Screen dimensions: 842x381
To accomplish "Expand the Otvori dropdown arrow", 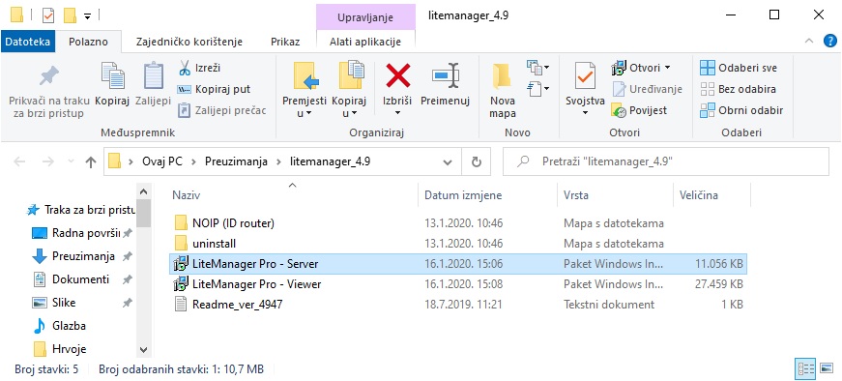I will pyautogui.click(x=667, y=69).
